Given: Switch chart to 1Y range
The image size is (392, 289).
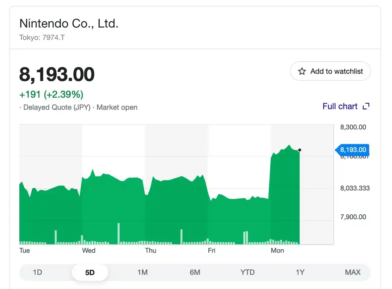Looking at the screenshot, I should 300,272.
